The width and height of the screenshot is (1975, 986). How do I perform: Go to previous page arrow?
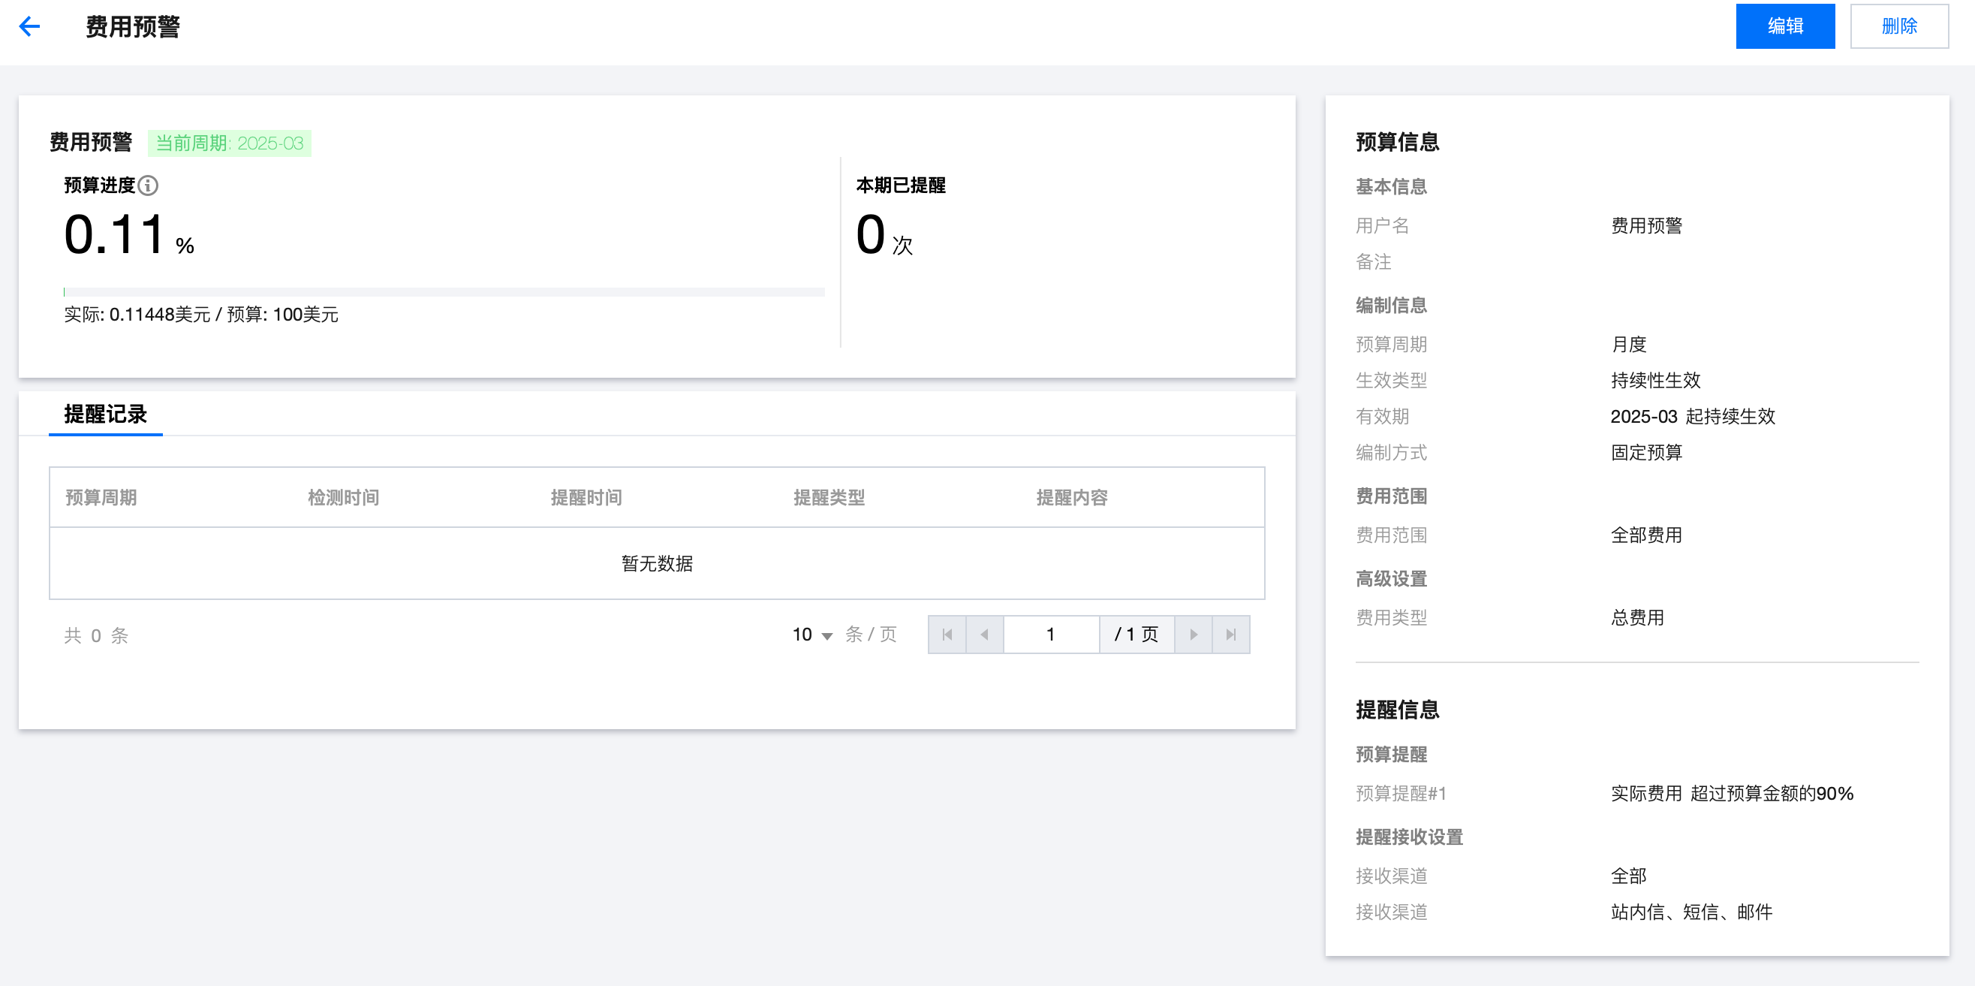point(984,635)
